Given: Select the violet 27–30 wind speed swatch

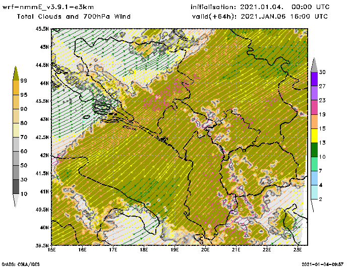Looking at the screenshot, I should pyautogui.click(x=314, y=79).
